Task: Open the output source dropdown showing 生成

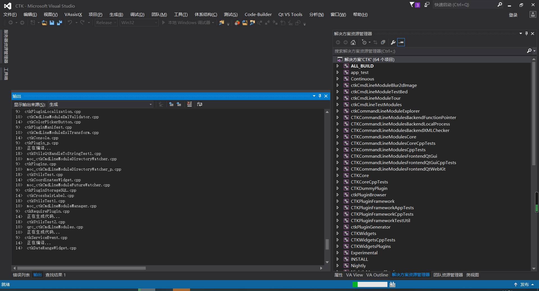Action: (101, 104)
